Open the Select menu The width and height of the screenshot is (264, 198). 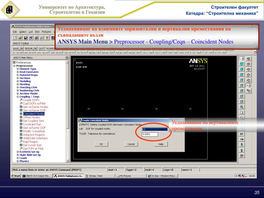23,32
